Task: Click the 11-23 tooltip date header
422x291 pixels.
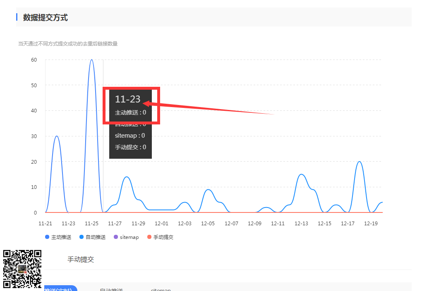Action: point(127,99)
